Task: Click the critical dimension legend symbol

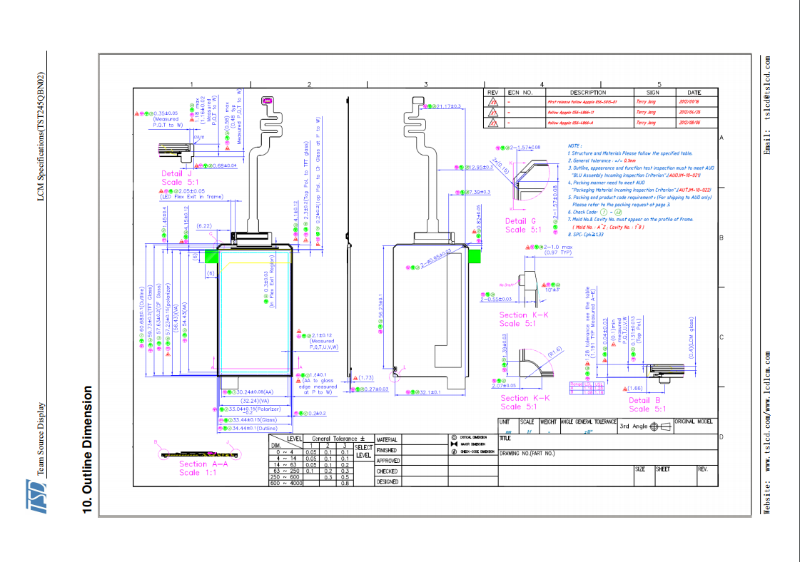Action: click(x=455, y=436)
